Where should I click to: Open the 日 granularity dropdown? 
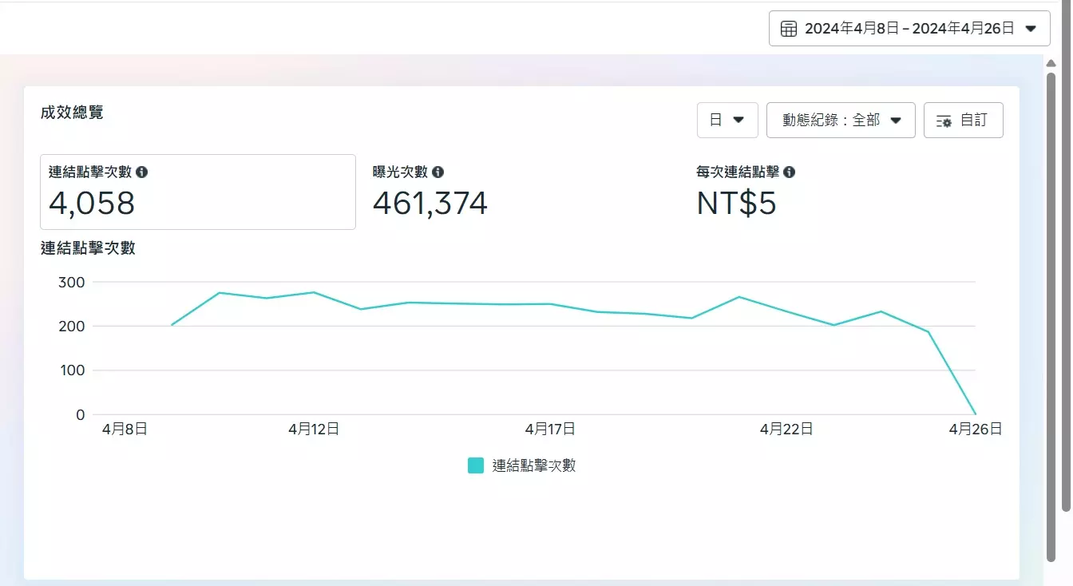pyautogui.click(x=727, y=121)
